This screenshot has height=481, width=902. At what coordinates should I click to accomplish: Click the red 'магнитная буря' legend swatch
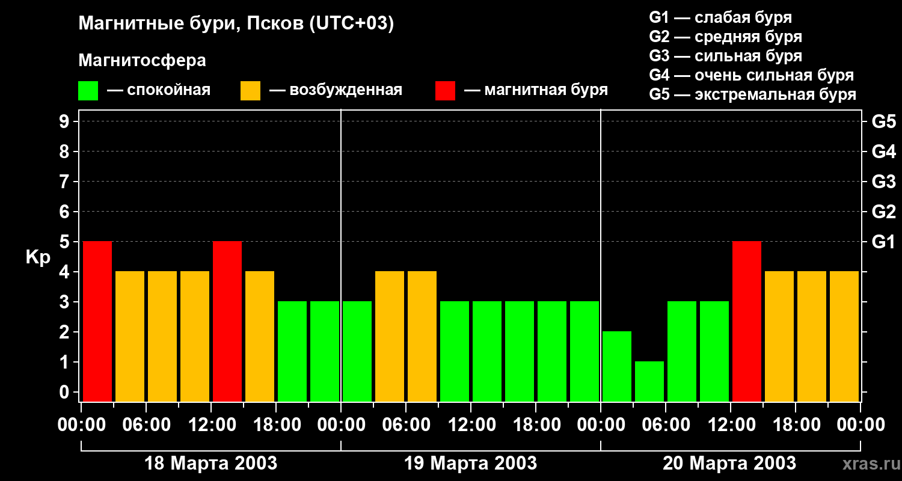[x=445, y=91]
